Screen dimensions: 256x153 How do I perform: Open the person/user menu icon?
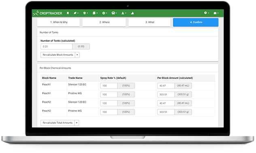[x=124, y=13]
